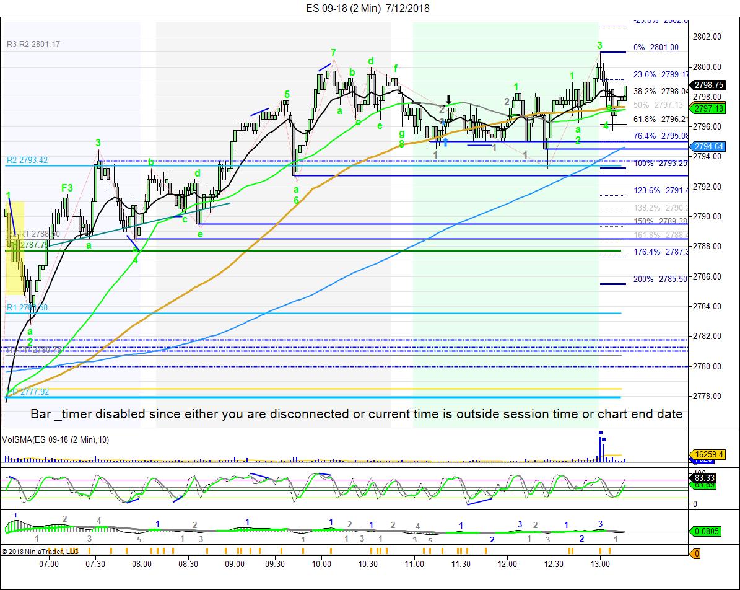Viewport: 740px width, 590px height.
Task: Click the green 7 label at the 10:00 peak
Action: 333,53
